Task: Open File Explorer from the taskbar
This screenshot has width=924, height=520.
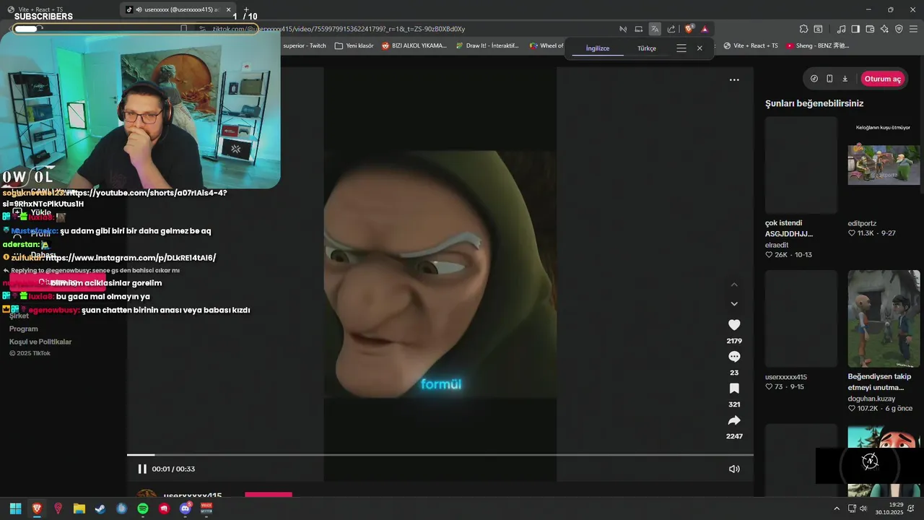Action: tap(79, 508)
